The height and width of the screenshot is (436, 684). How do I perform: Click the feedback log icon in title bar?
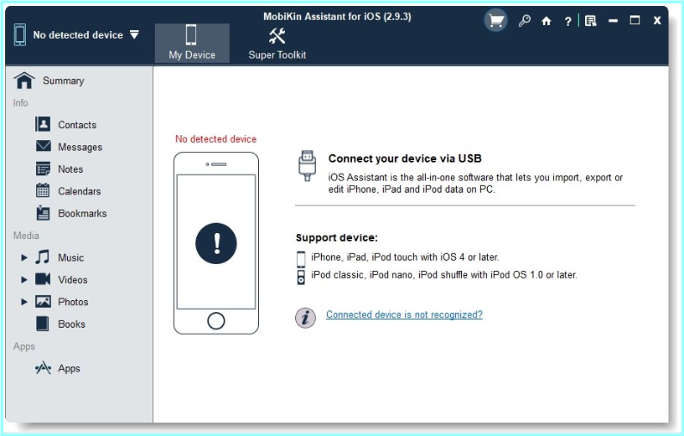[590, 21]
